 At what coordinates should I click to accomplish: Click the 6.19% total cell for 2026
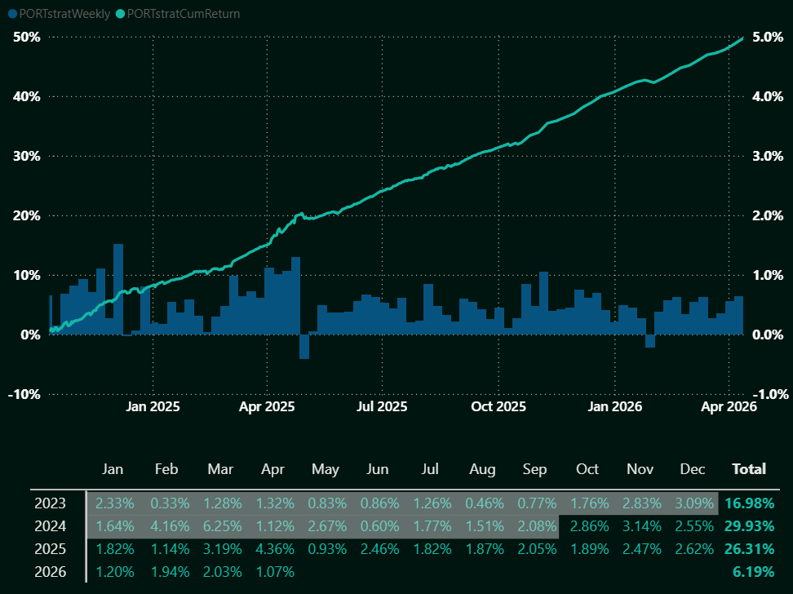point(754,572)
